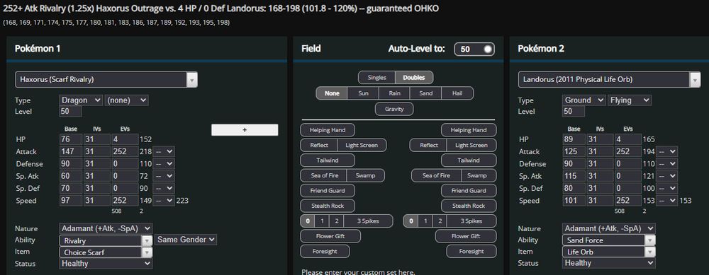Open Pokémon 2 Healthy status dropdown
This screenshot has width=709, height=275.
(x=609, y=263)
